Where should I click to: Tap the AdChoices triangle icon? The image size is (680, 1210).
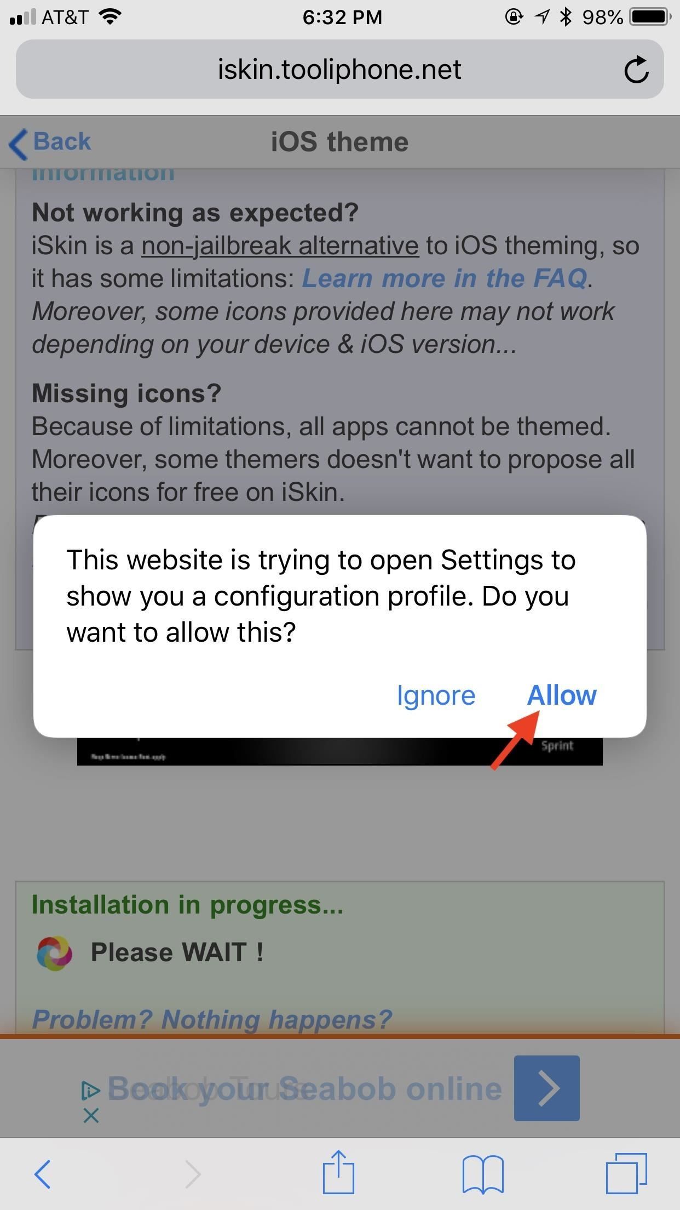[90, 1090]
